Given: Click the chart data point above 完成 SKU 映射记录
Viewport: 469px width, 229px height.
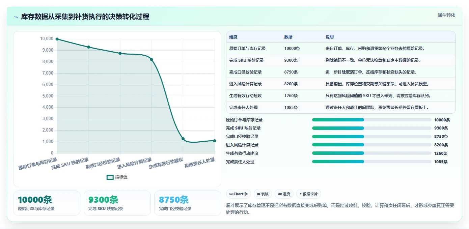Looking at the screenshot, I should click(x=88, y=47).
